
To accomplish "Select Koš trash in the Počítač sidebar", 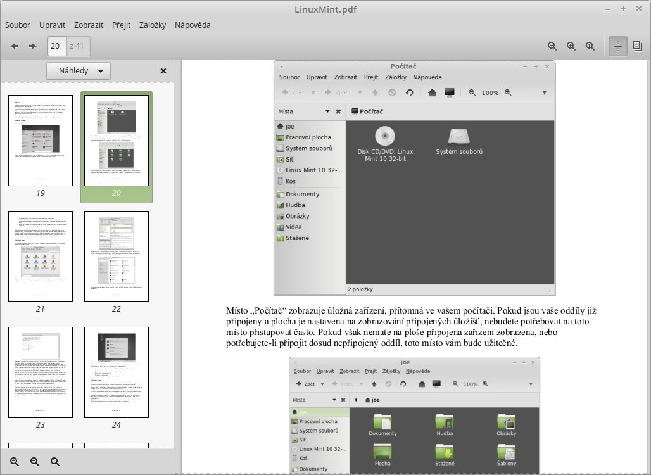I will pyautogui.click(x=286, y=181).
